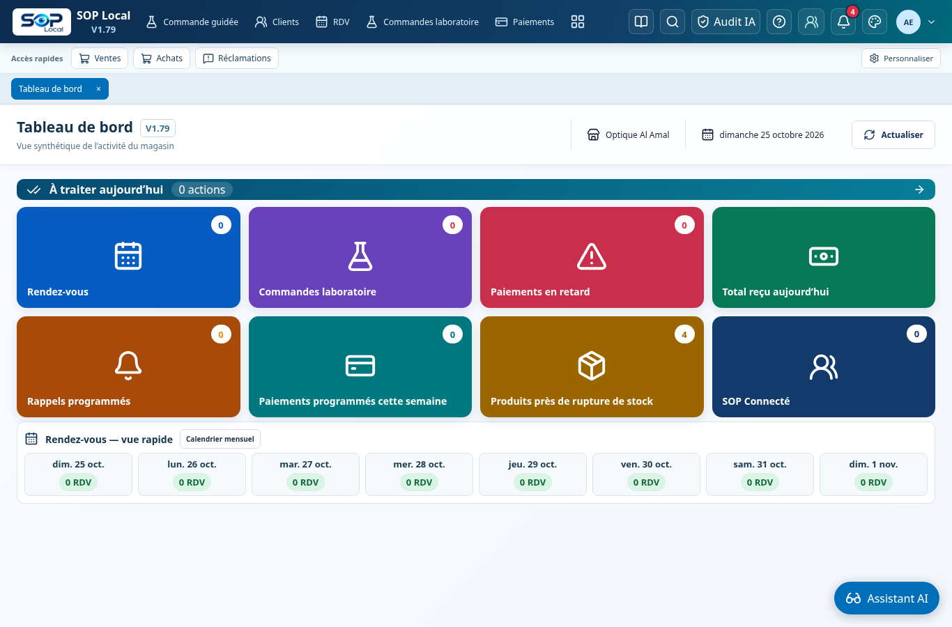Open Commandes laboratoire in top navigation
This screenshot has width=952, height=627.
click(422, 22)
